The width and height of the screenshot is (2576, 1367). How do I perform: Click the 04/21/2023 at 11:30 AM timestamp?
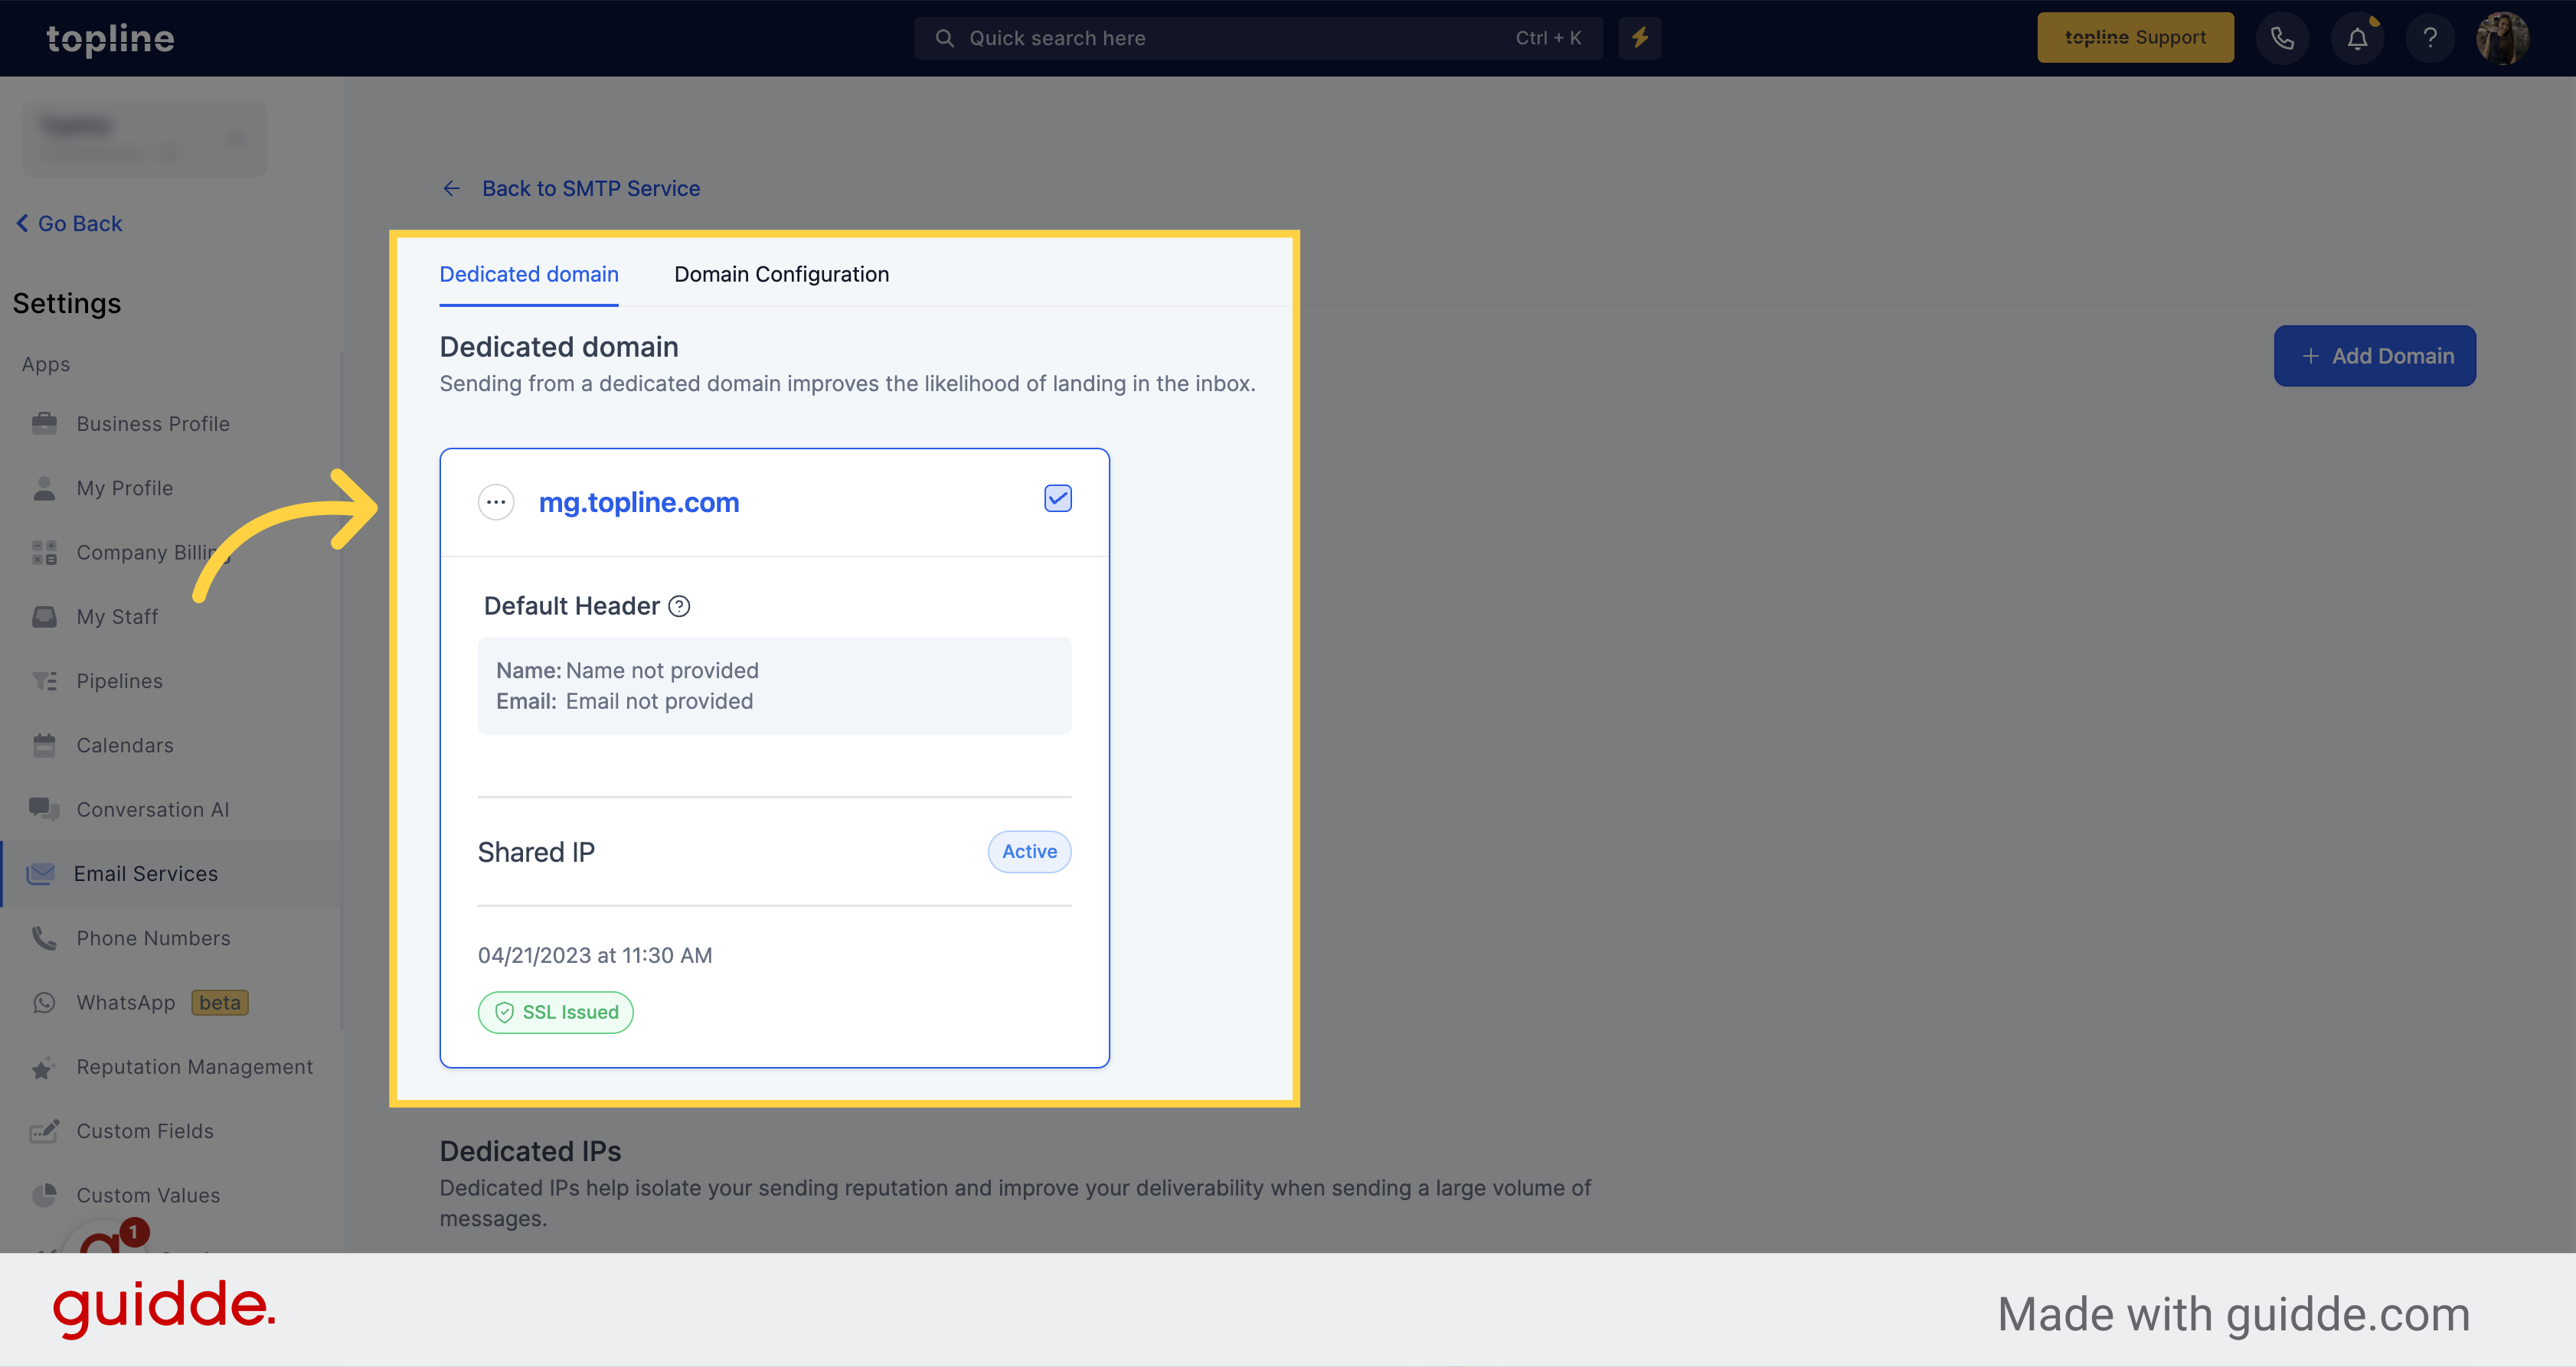[595, 955]
